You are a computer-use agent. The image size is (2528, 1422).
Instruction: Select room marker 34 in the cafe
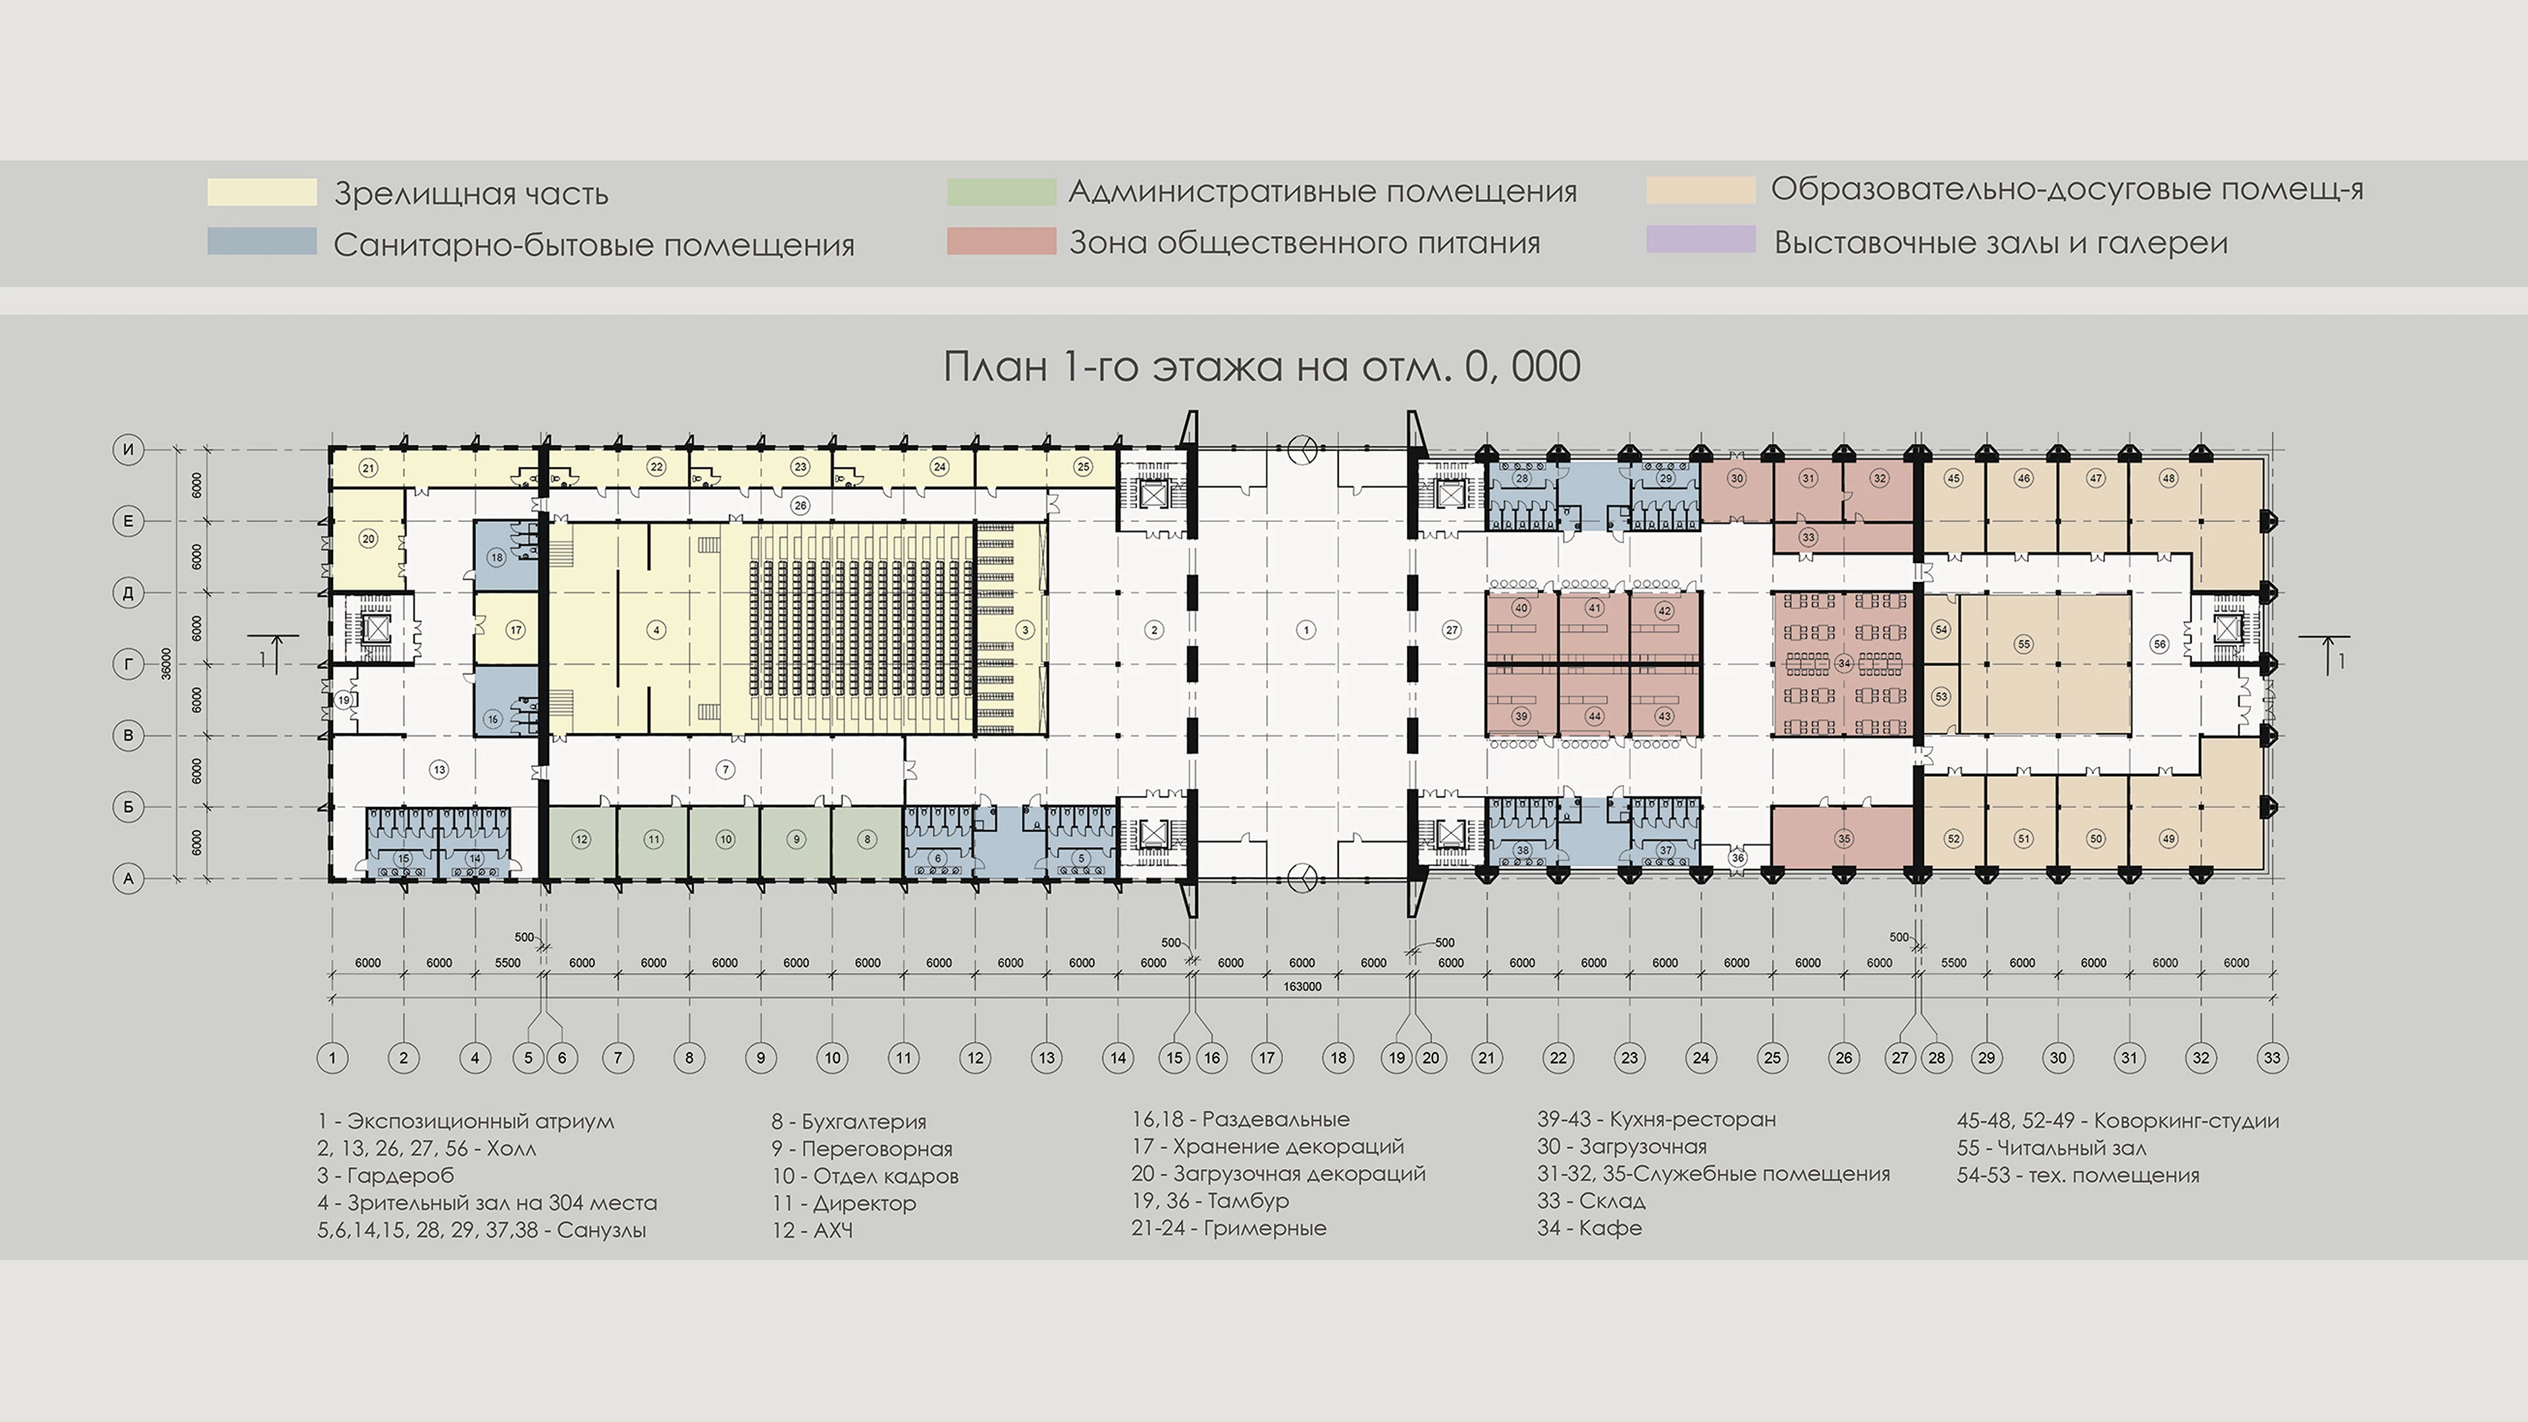point(1844,664)
